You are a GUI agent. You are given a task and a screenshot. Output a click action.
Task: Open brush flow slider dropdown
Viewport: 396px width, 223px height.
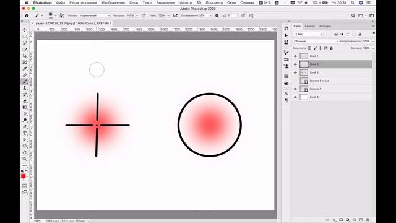point(168,15)
